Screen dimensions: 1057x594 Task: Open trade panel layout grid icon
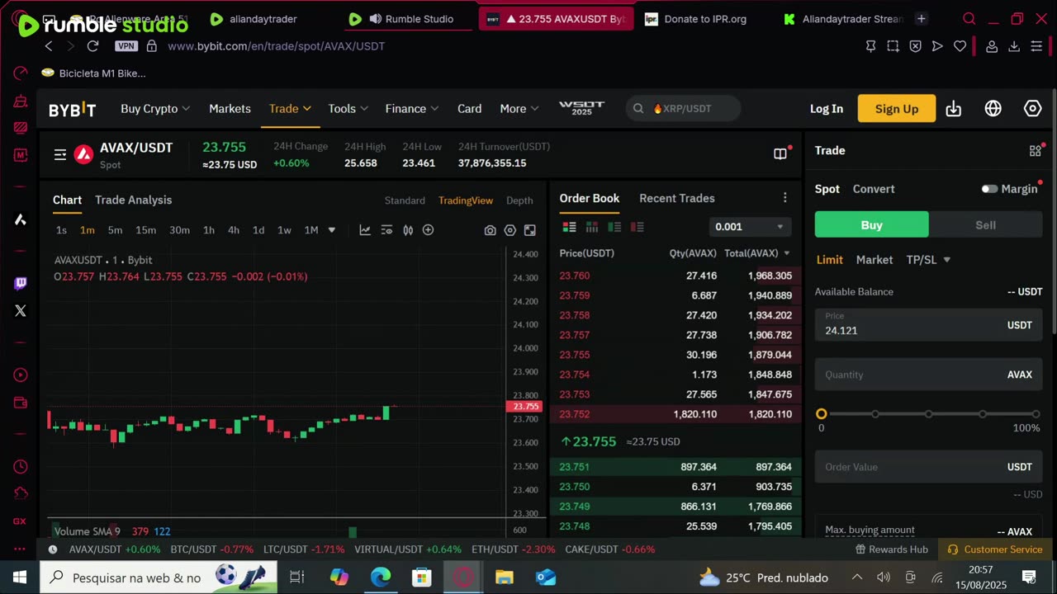pos(1035,151)
